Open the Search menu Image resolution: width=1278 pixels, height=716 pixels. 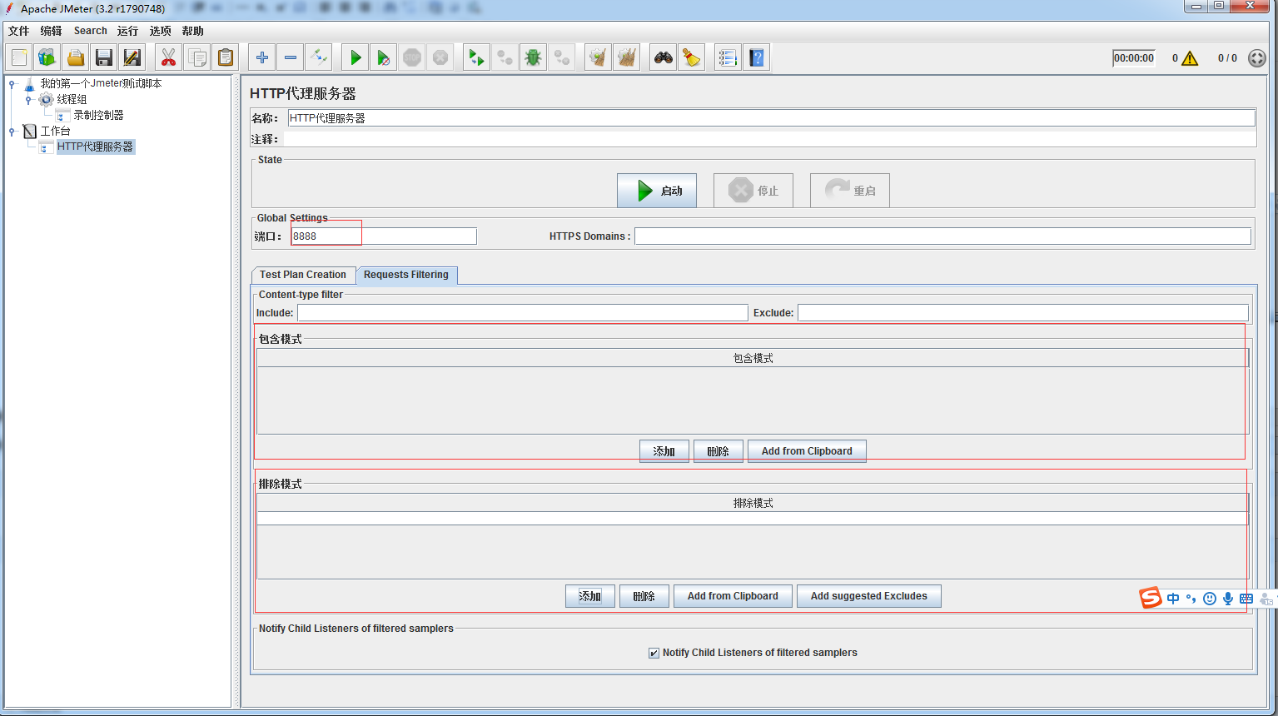pyautogui.click(x=90, y=31)
